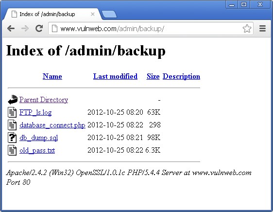This screenshot has height=212, width=273.
Task: Sort listing by Description column
Action: pos(181,76)
